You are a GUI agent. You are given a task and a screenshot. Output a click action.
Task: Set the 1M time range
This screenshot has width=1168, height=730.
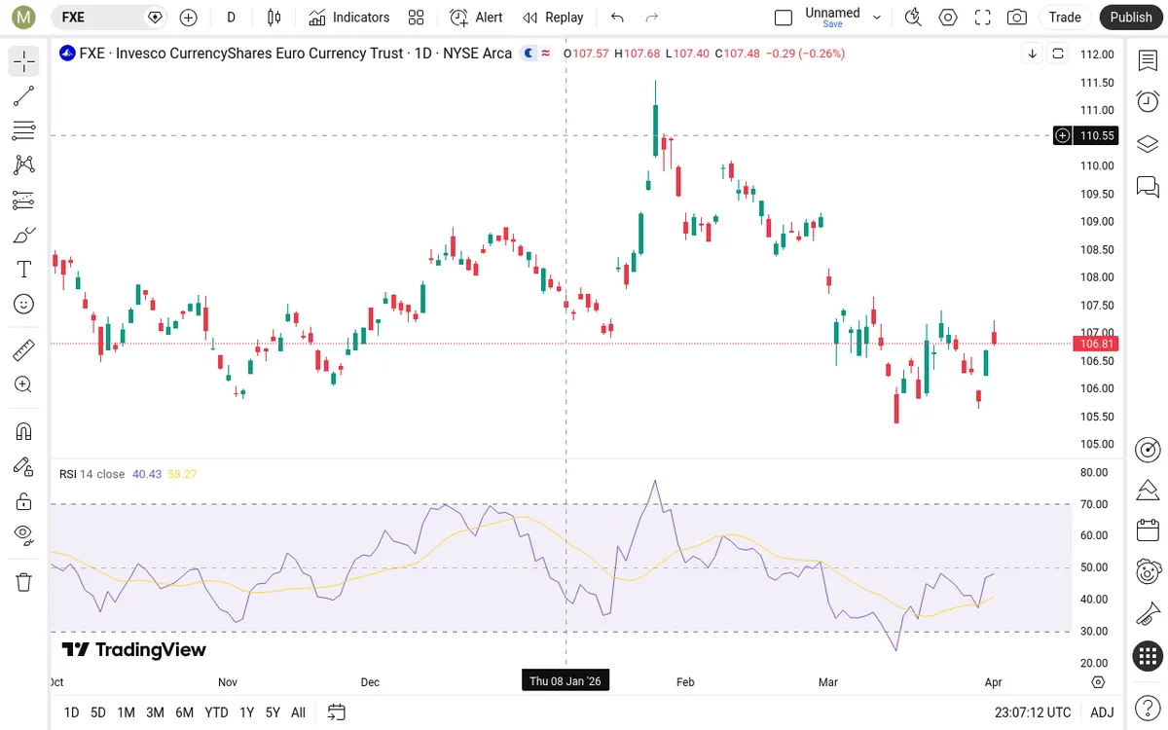[x=126, y=712]
